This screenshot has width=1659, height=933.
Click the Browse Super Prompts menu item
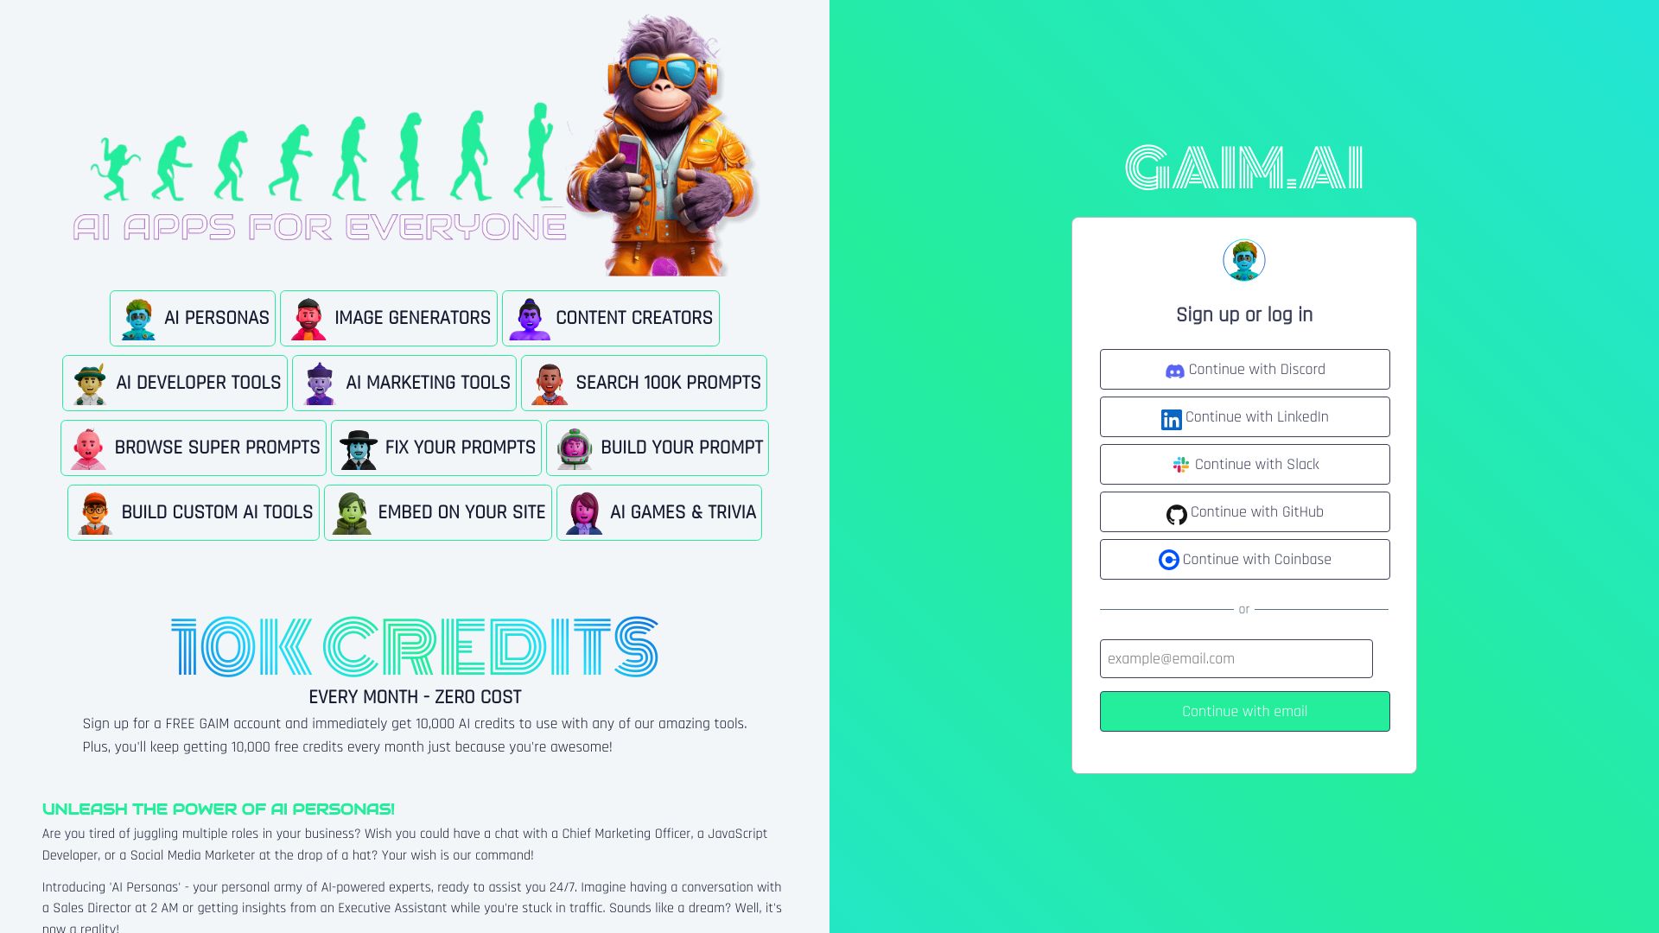pos(193,447)
